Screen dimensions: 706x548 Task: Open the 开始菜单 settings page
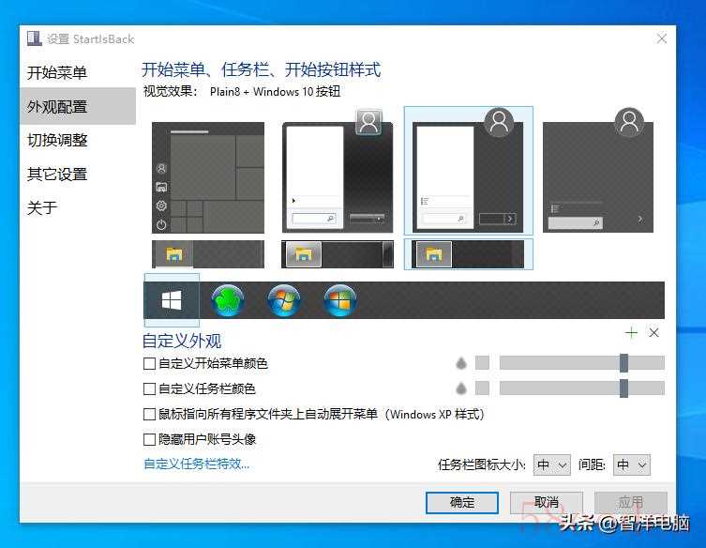coord(78,72)
